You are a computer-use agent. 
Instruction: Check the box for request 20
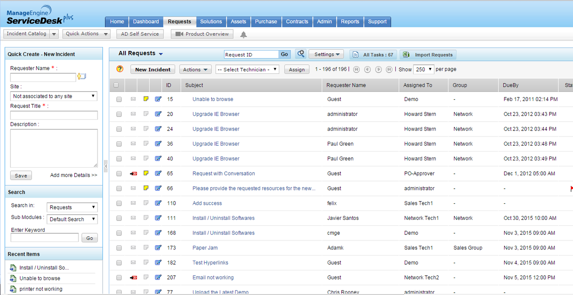point(119,114)
